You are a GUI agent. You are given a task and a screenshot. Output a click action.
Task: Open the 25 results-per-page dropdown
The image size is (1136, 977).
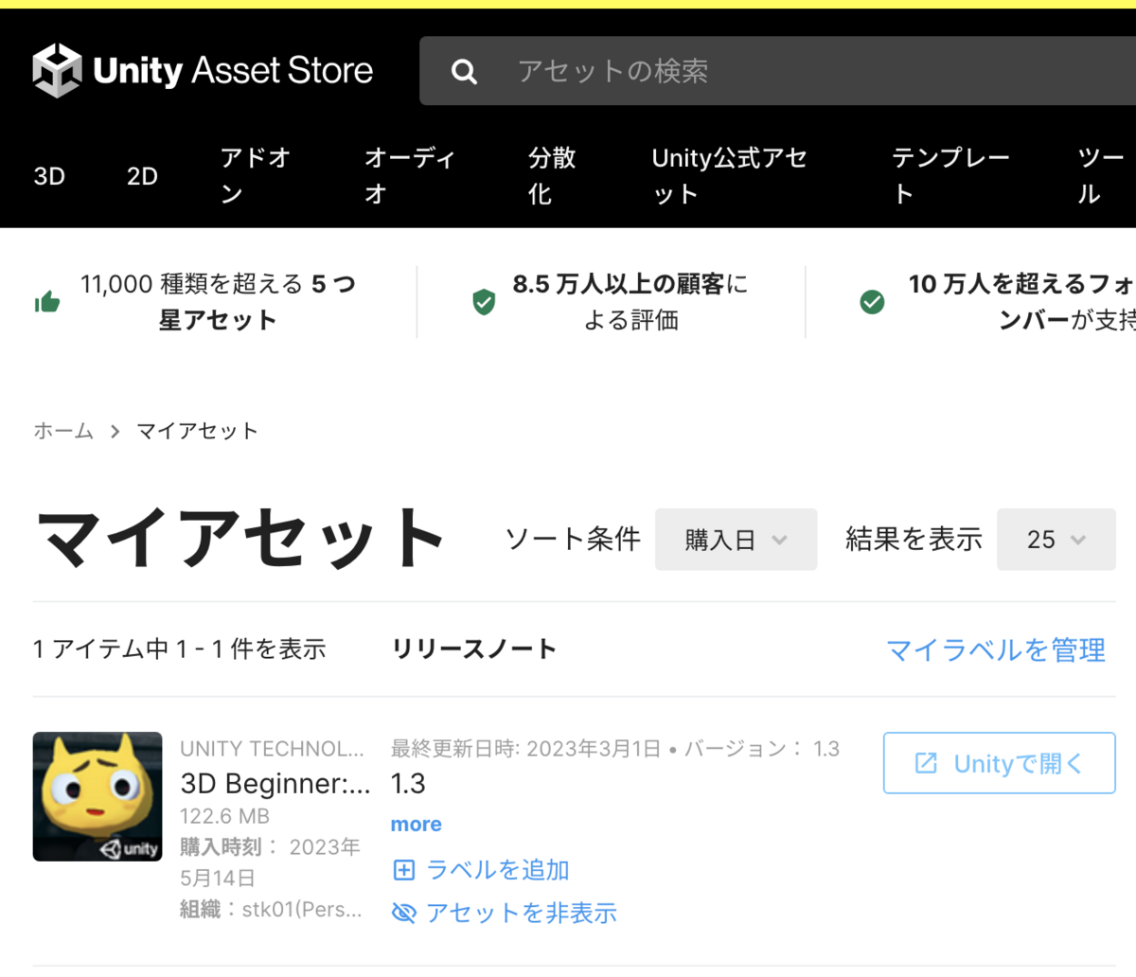point(1056,540)
